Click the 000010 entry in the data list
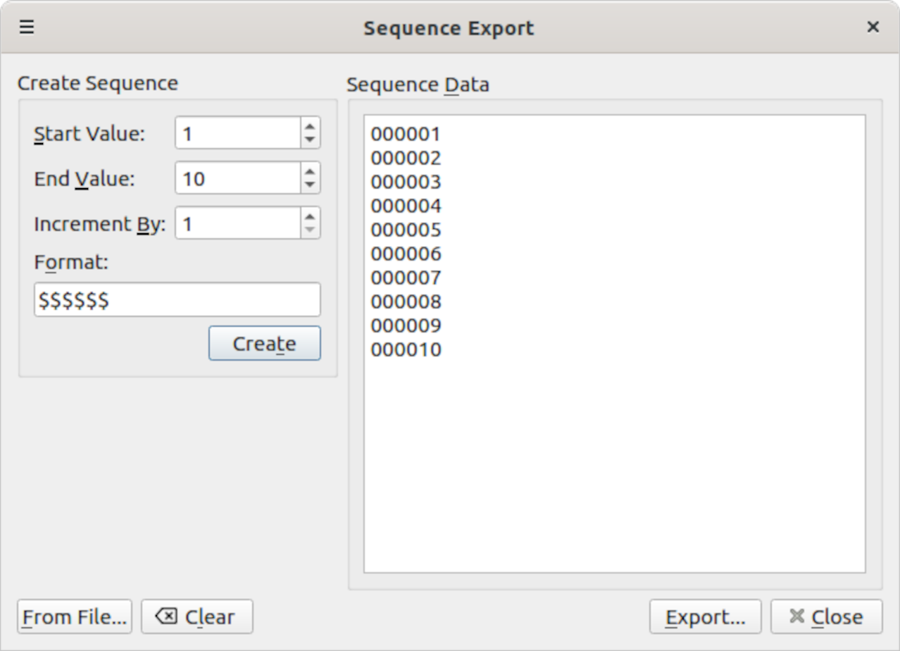This screenshot has width=900, height=651. [x=406, y=349]
